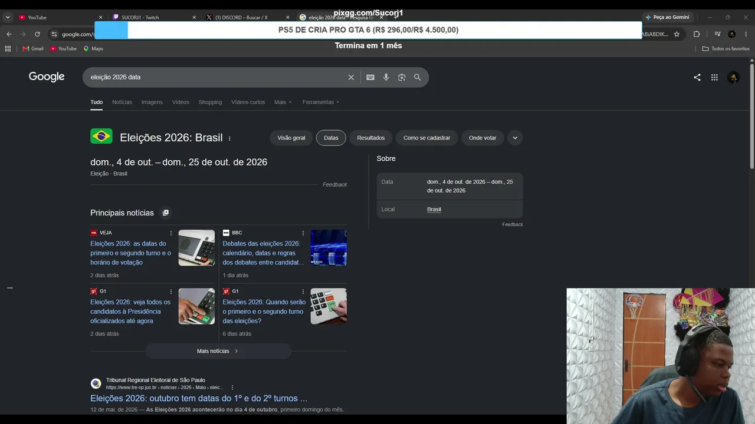Open the Ferramentas tools dropdown
Viewport: 755px width, 424px height.
pyautogui.click(x=321, y=102)
